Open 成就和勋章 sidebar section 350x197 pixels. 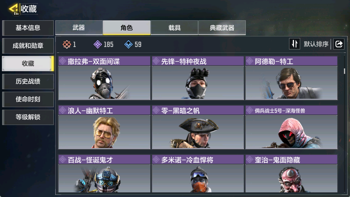[28, 46]
